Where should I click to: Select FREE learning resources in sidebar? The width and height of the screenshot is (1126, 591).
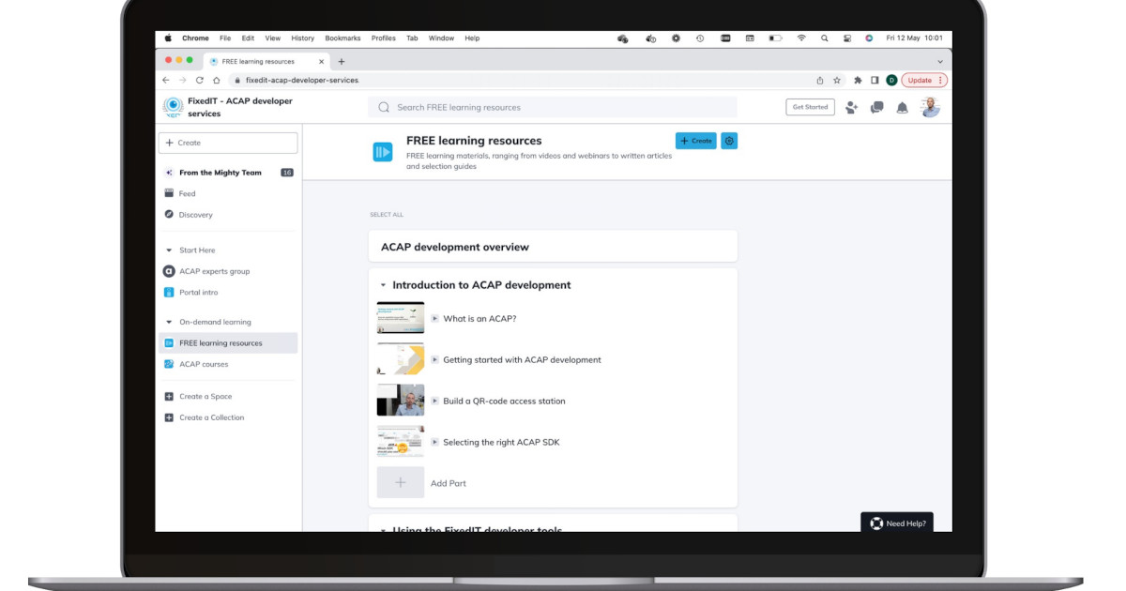coord(229,343)
